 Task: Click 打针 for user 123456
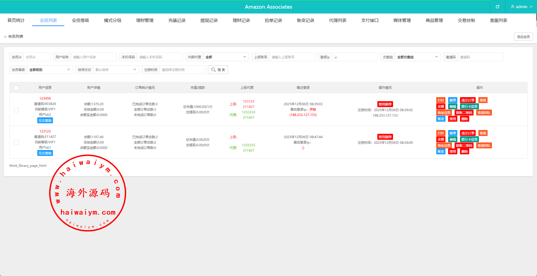[441, 100]
